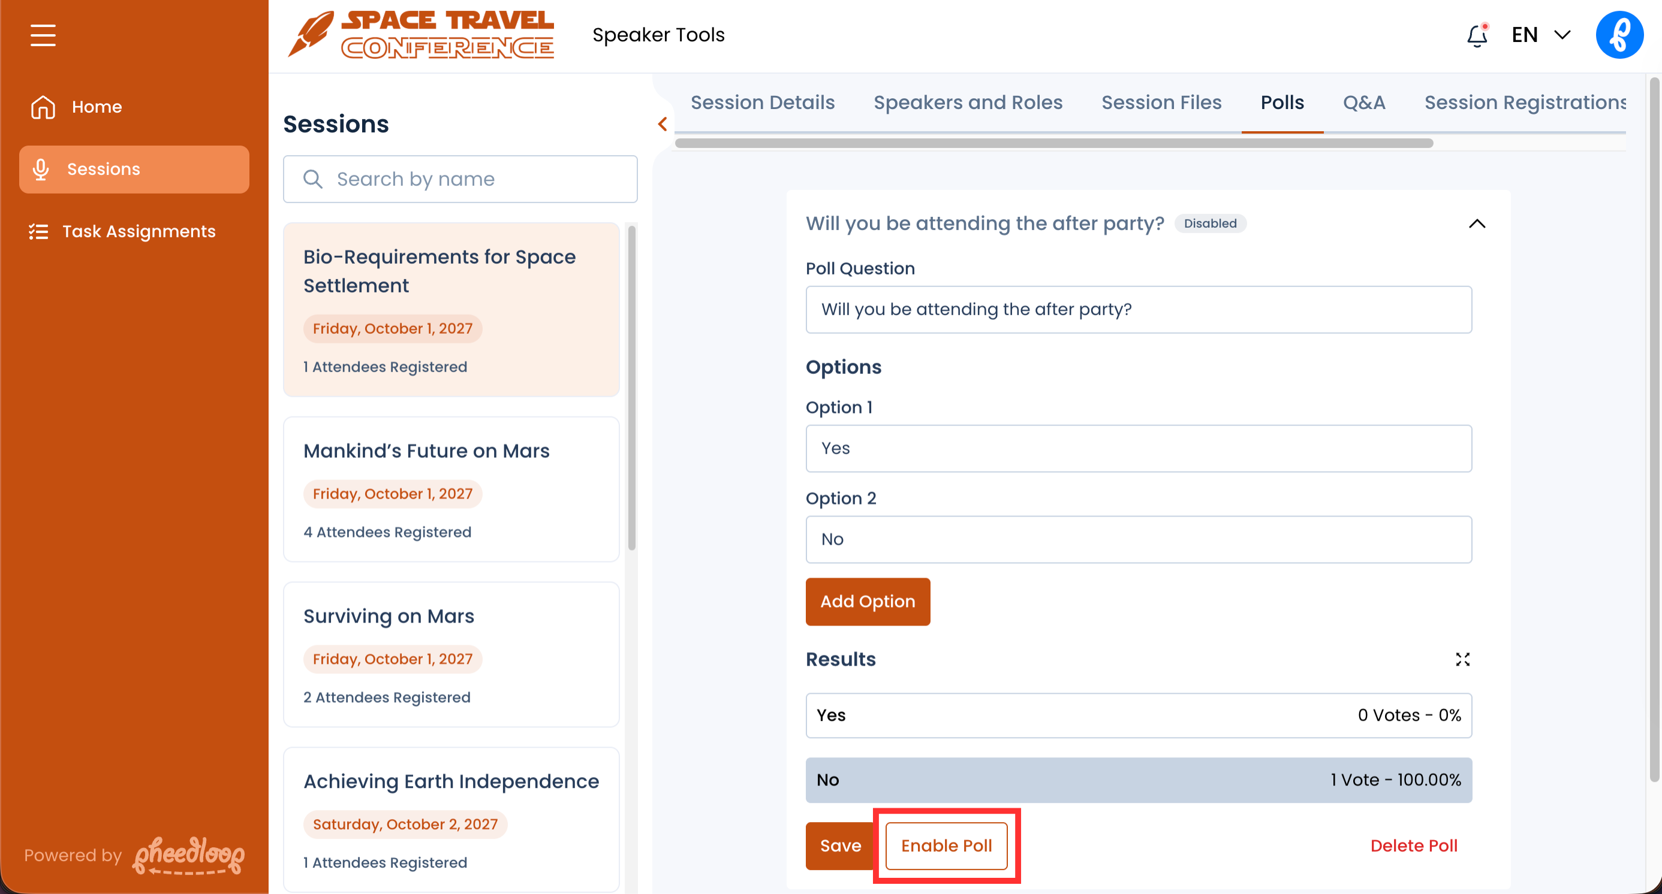Viewport: 1662px width, 894px height.
Task: Click the Sessions microphone icon
Action: [41, 169]
